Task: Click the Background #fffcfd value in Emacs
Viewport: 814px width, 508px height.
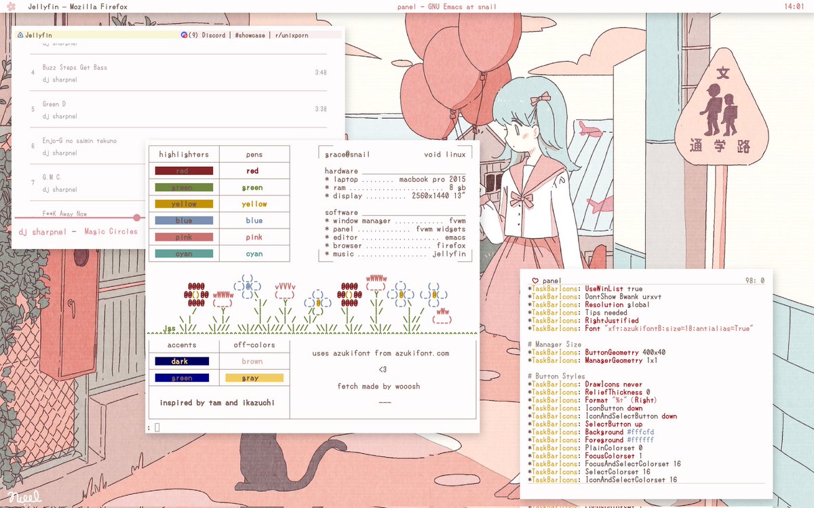Action: (640, 432)
